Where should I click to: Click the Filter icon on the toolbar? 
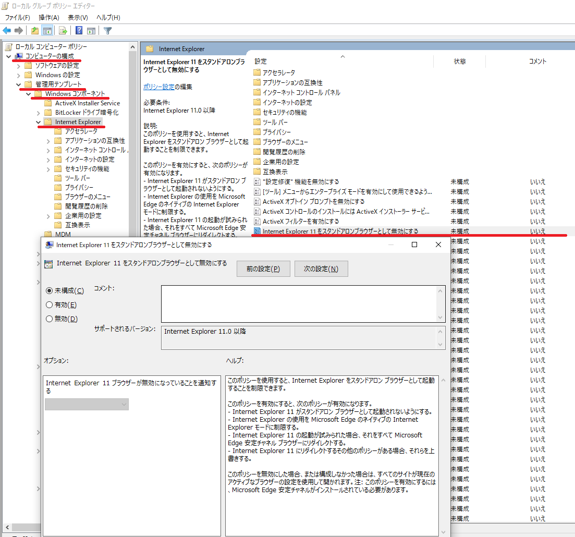108,30
